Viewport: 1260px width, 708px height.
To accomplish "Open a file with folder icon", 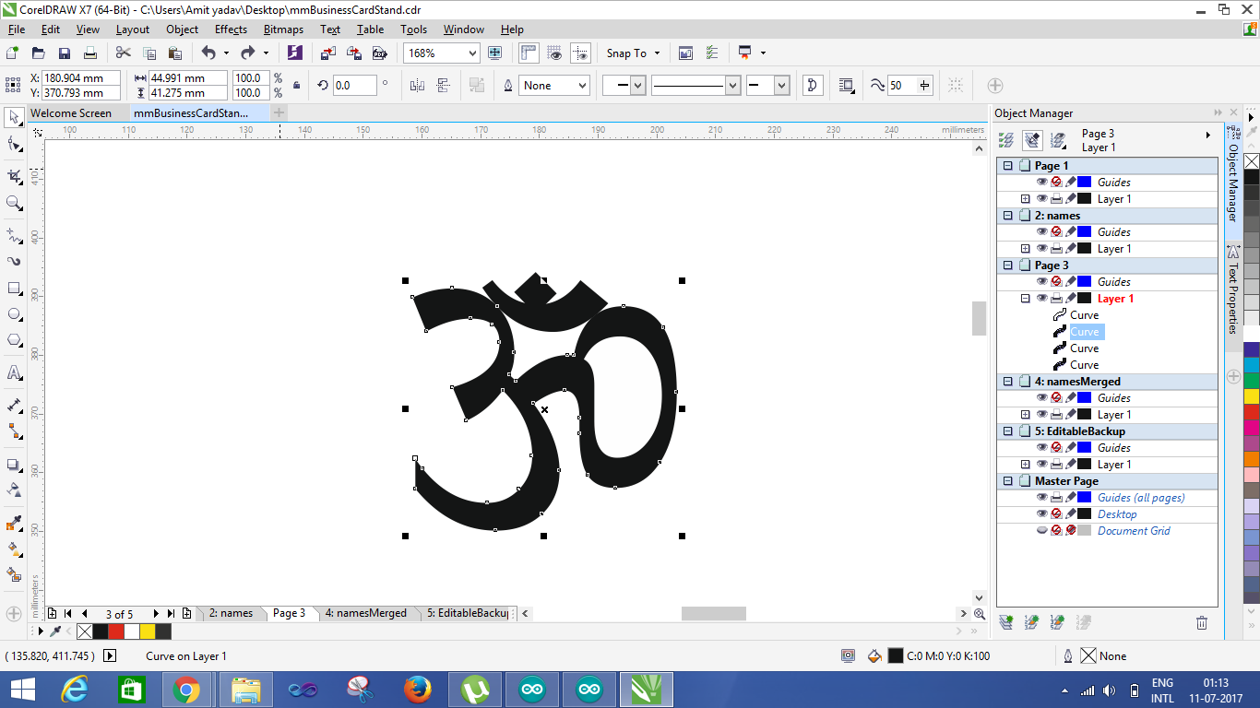I will click(39, 53).
